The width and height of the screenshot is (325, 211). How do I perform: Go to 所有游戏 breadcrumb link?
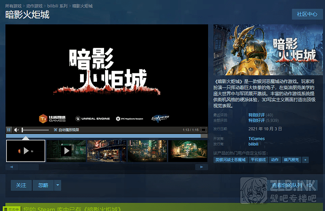[x=13, y=6]
